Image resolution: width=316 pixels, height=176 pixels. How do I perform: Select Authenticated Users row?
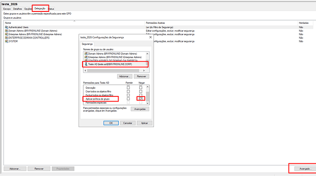(158, 27)
